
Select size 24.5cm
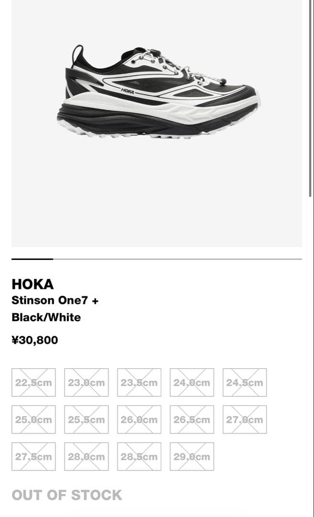[244, 382]
